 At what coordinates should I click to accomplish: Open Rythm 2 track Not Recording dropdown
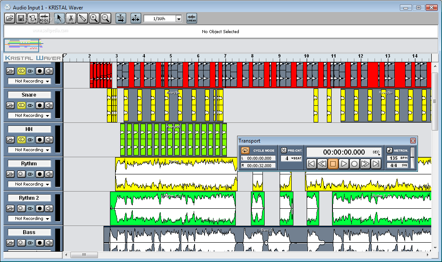point(29,218)
